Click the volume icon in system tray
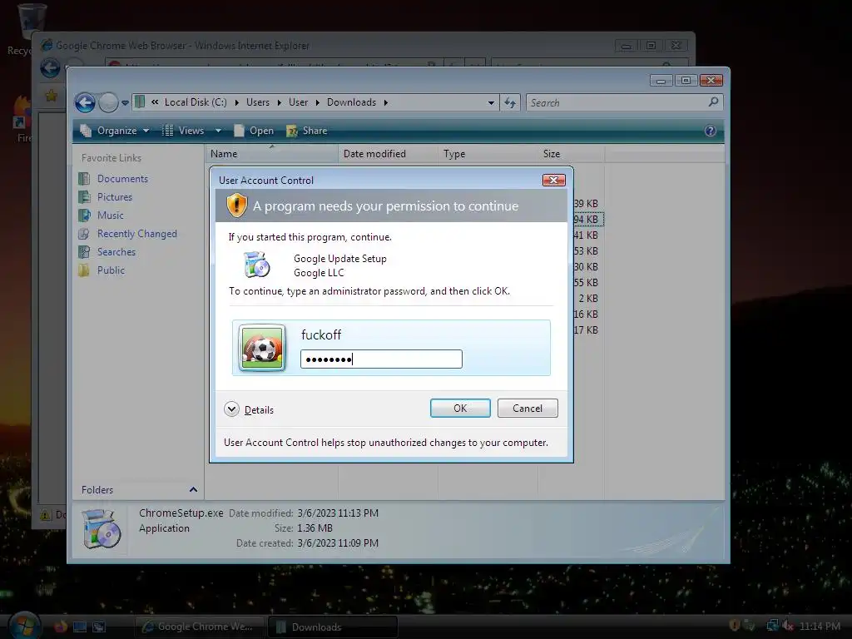This screenshot has height=639, width=852. pos(787,626)
